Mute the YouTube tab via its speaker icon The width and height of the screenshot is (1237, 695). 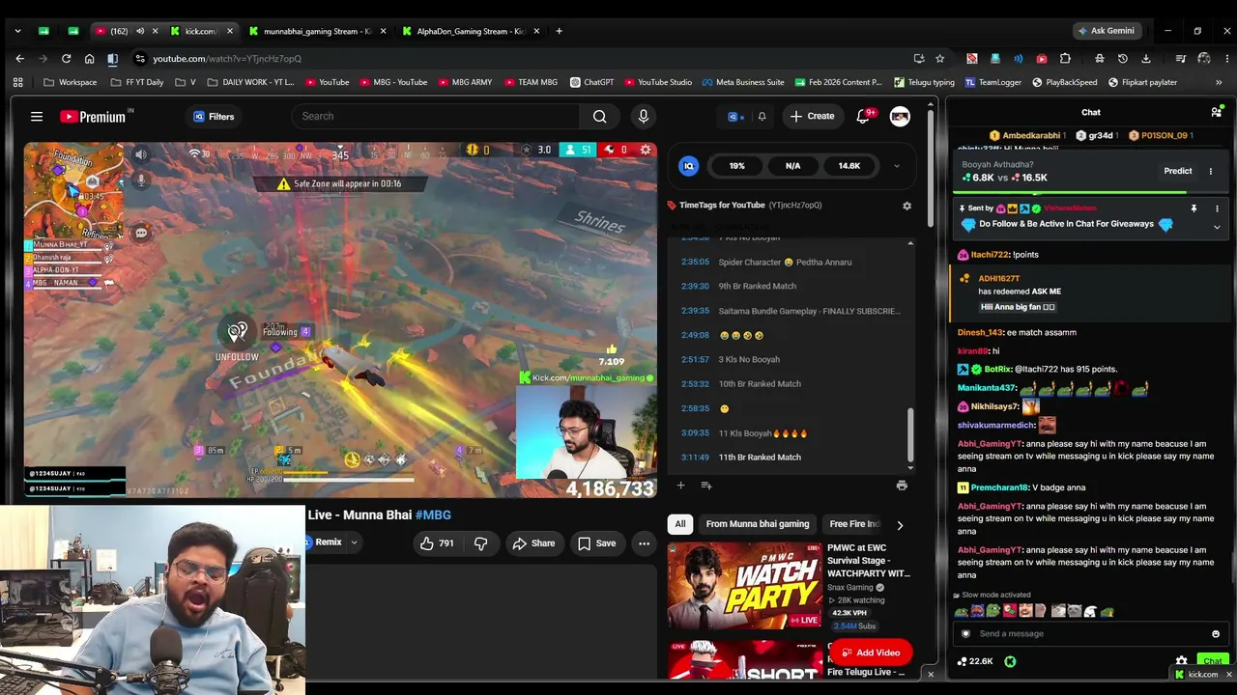[x=140, y=31]
